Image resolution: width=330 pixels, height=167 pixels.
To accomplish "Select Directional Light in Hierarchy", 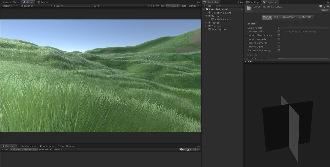I will tap(221, 13).
